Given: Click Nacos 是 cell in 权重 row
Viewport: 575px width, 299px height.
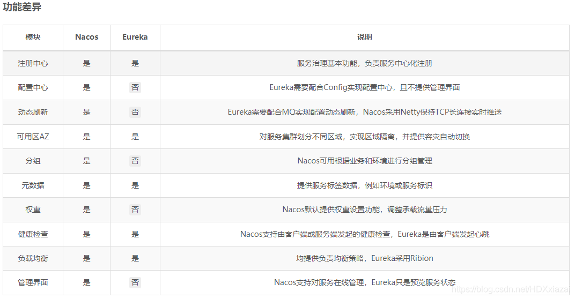Looking at the screenshot, I should (86, 210).
